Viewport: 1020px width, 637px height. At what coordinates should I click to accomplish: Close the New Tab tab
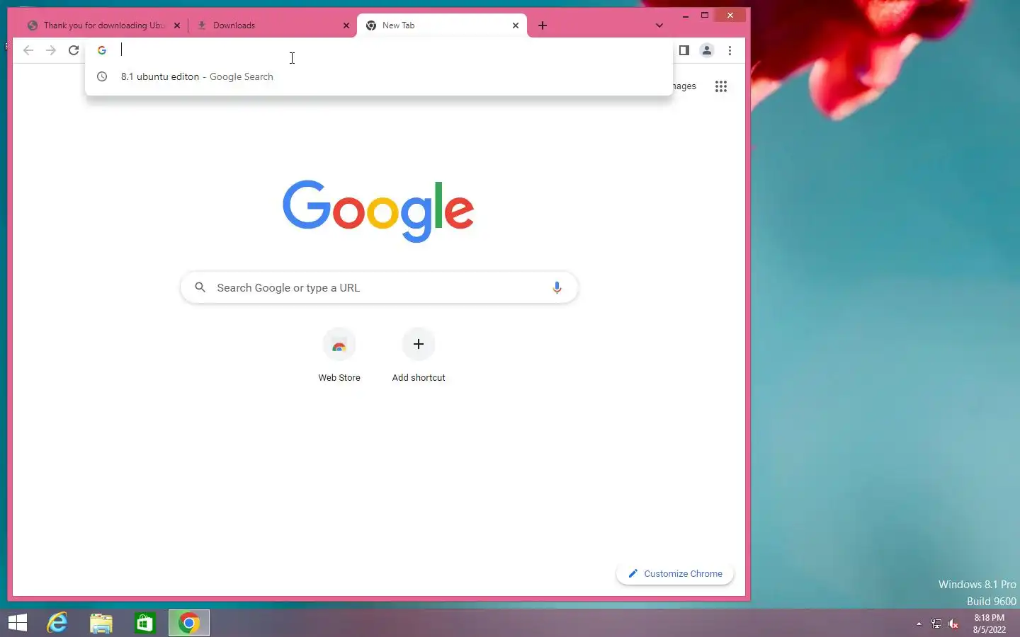[x=516, y=25]
